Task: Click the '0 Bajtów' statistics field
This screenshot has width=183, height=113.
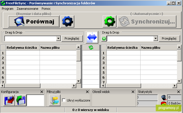Action: [x=174, y=103]
